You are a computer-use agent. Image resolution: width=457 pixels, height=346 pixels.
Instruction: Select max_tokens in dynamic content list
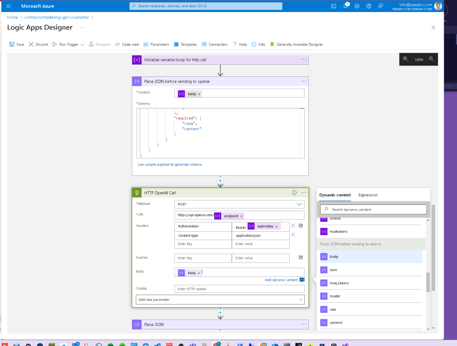click(371, 283)
